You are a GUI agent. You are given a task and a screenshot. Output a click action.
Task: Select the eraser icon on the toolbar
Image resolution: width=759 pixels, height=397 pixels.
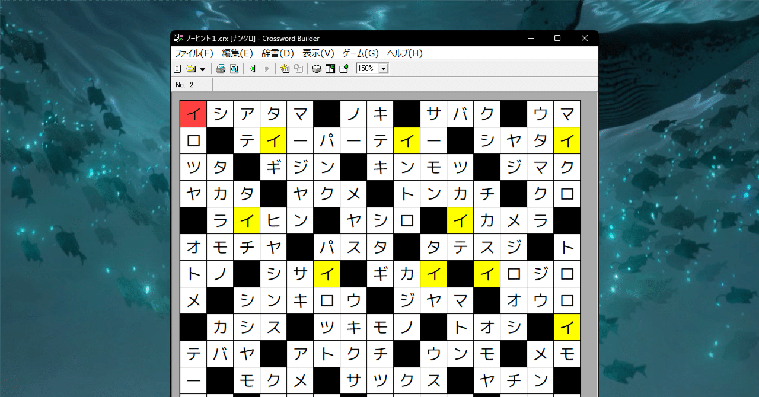(317, 68)
